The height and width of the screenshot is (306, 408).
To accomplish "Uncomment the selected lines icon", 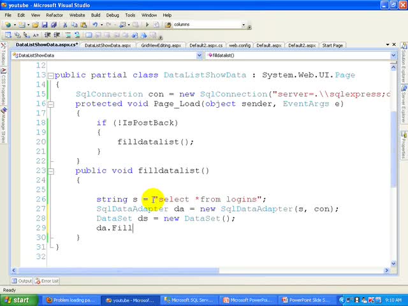I will (x=77, y=35).
